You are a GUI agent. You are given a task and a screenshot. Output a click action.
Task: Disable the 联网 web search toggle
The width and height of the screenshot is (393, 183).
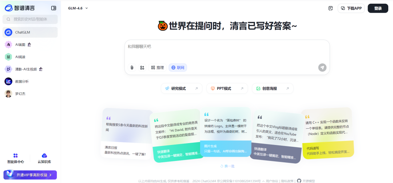(178, 67)
